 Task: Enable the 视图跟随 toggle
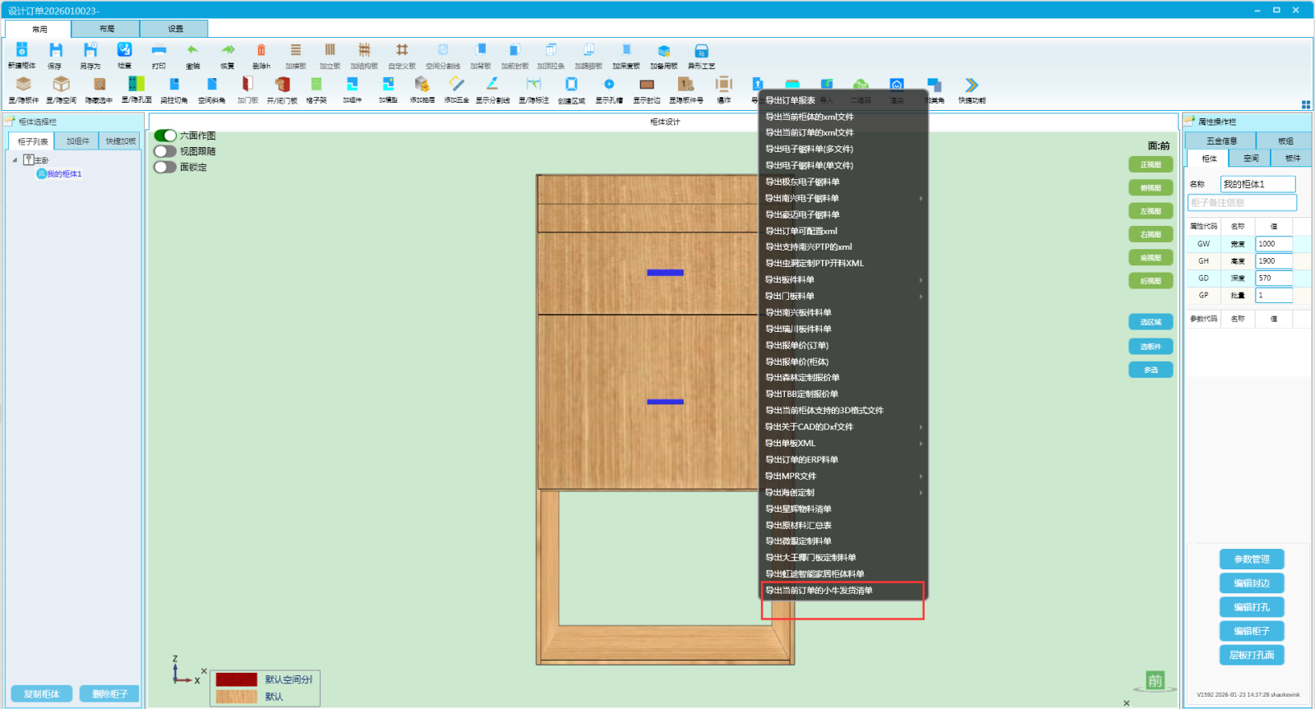[x=165, y=151]
